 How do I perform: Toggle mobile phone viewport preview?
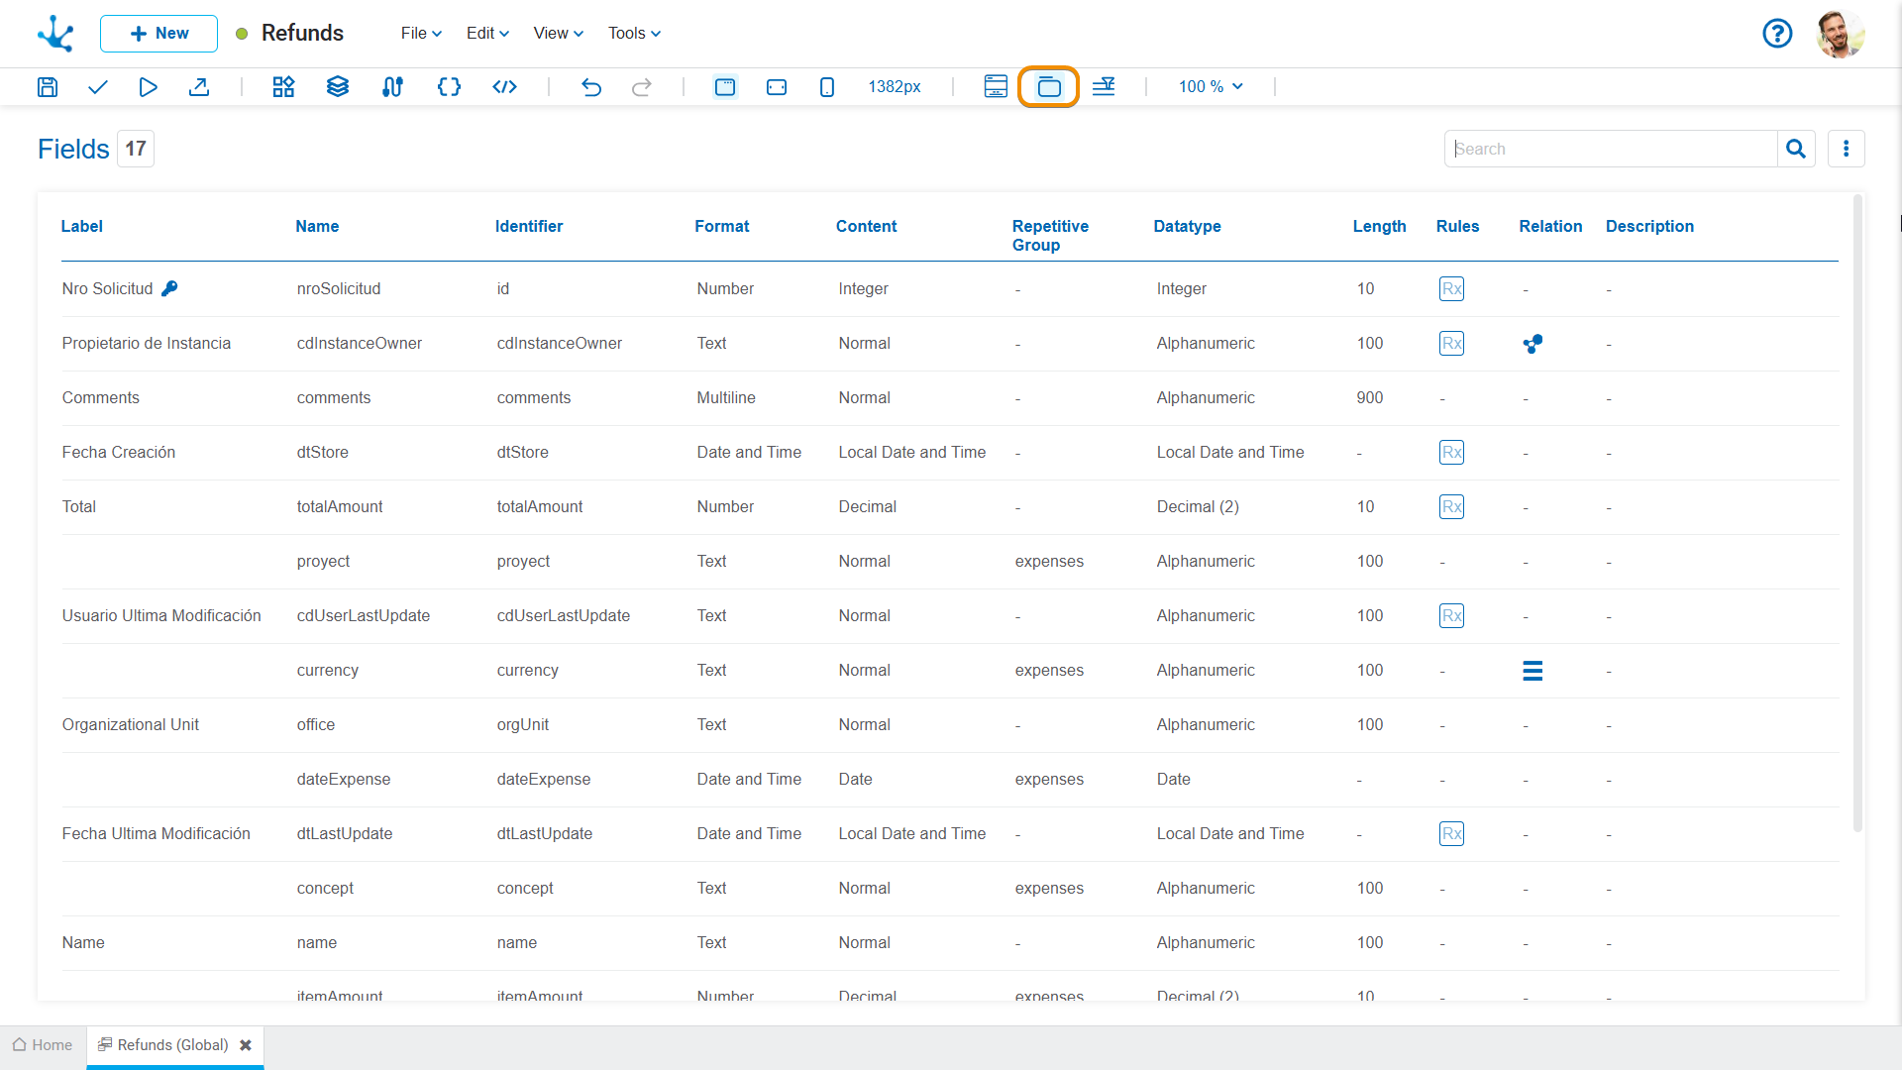pyautogui.click(x=827, y=87)
